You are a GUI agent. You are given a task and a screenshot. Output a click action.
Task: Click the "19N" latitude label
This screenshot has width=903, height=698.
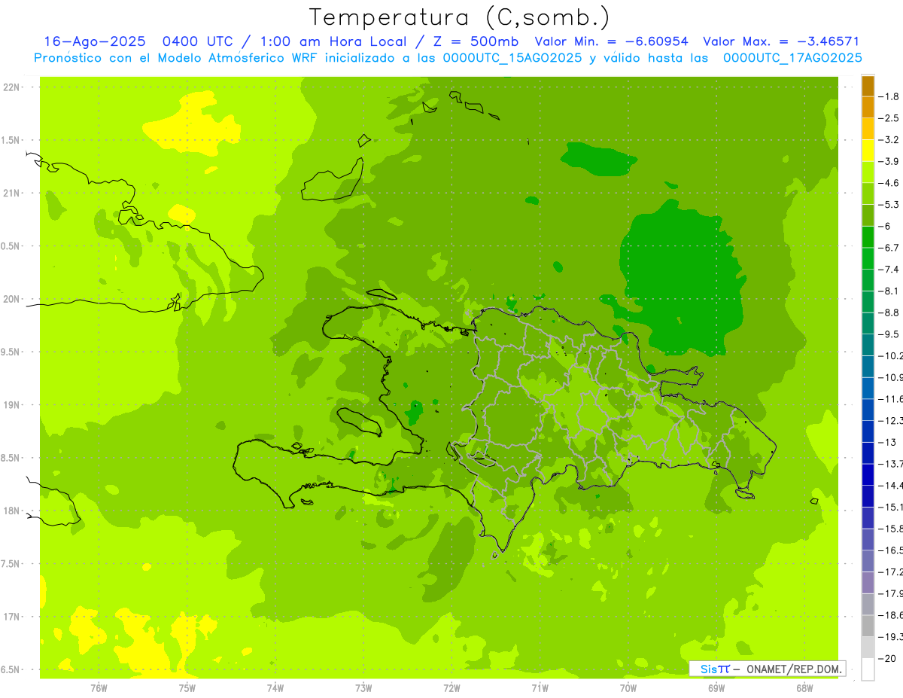click(13, 405)
